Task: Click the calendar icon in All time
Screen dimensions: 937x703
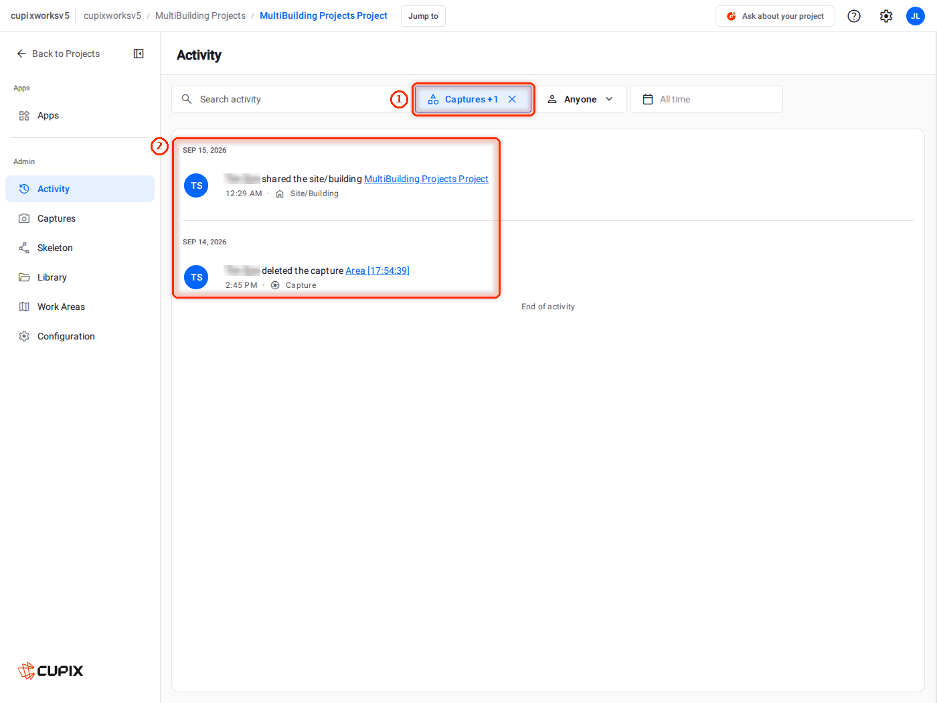Action: [x=648, y=99]
